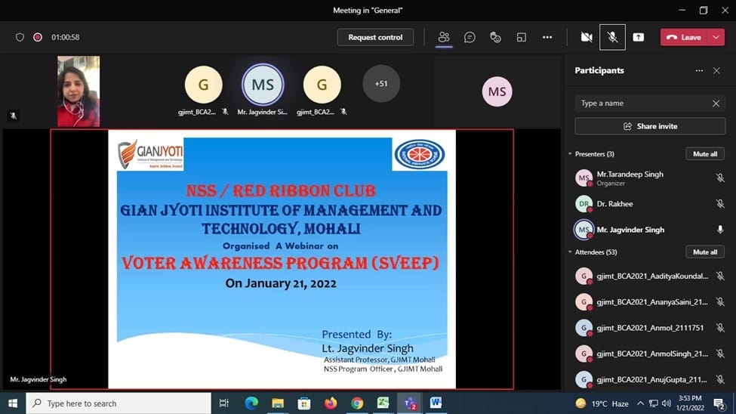This screenshot has width=736, height=414.
Task: Turn on the camera
Action: (x=587, y=37)
